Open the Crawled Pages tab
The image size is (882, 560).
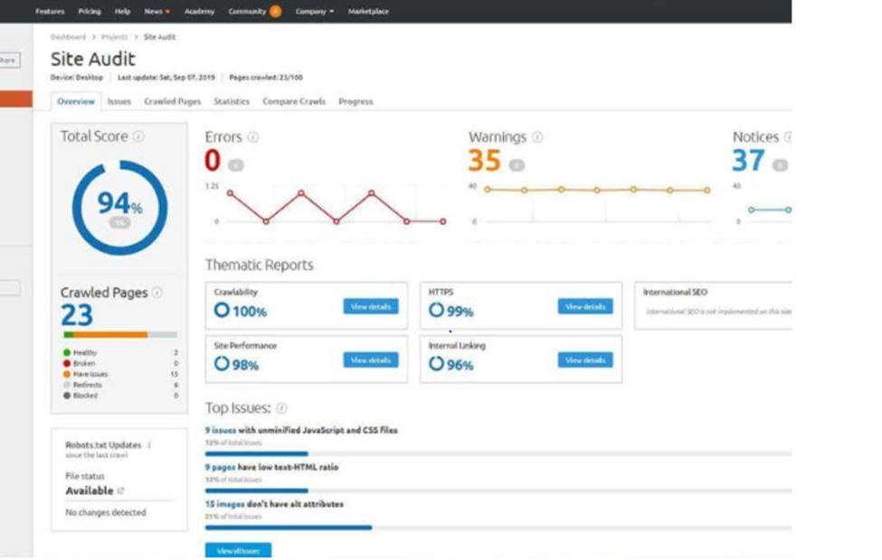pos(173,102)
